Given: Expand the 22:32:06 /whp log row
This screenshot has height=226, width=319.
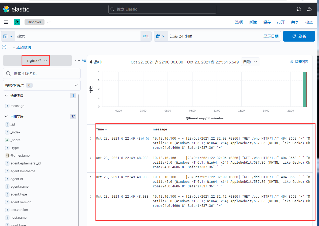Looking at the screenshot, I should tap(91, 158).
